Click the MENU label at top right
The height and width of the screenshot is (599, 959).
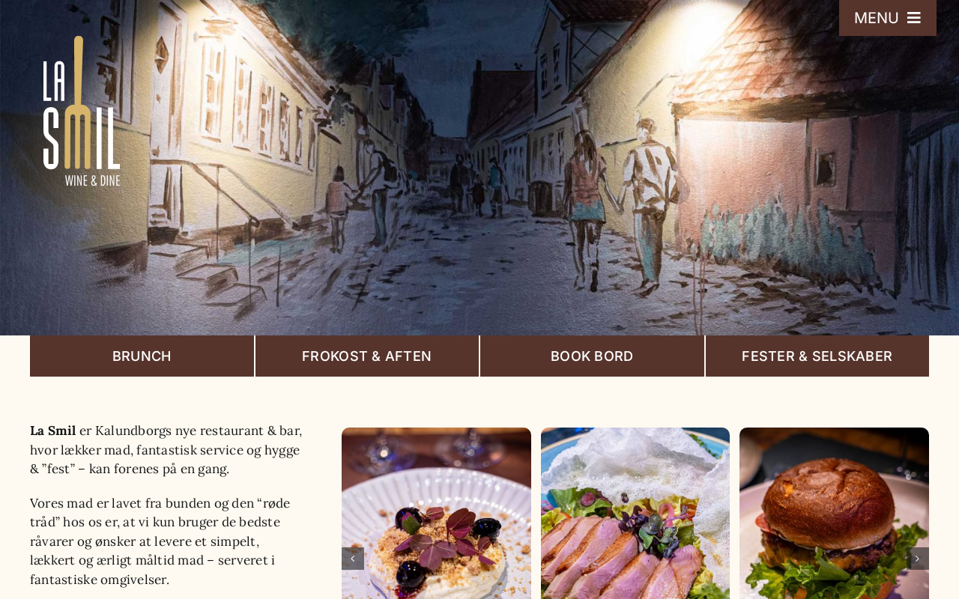876,18
